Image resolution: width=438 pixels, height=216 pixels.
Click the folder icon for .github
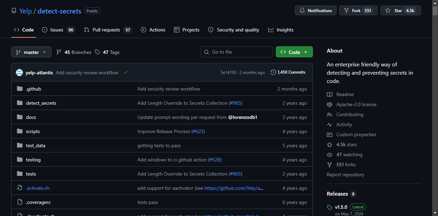[x=20, y=89]
